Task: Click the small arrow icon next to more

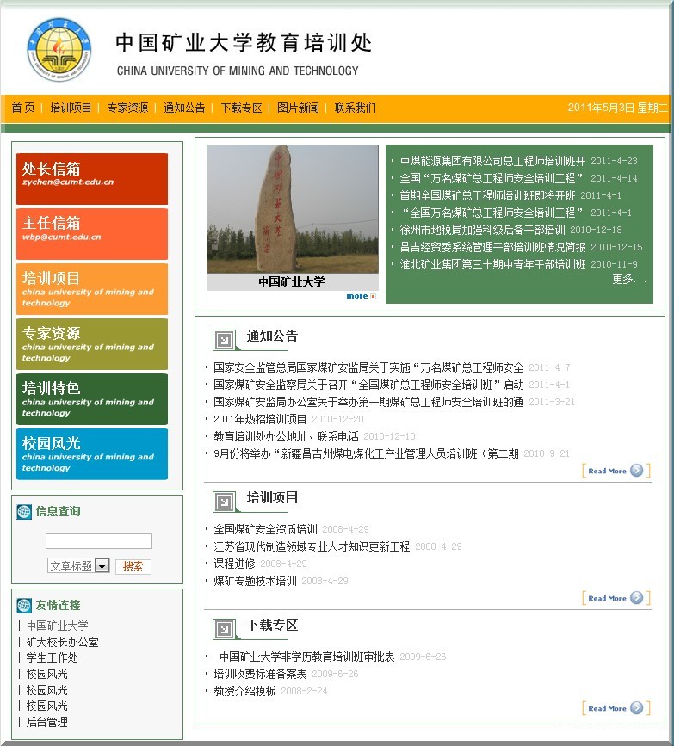Action: (x=374, y=296)
